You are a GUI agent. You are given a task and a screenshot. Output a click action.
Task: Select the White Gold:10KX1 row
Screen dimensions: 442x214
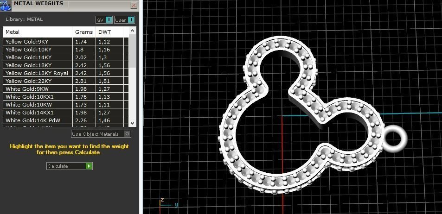click(x=66, y=97)
